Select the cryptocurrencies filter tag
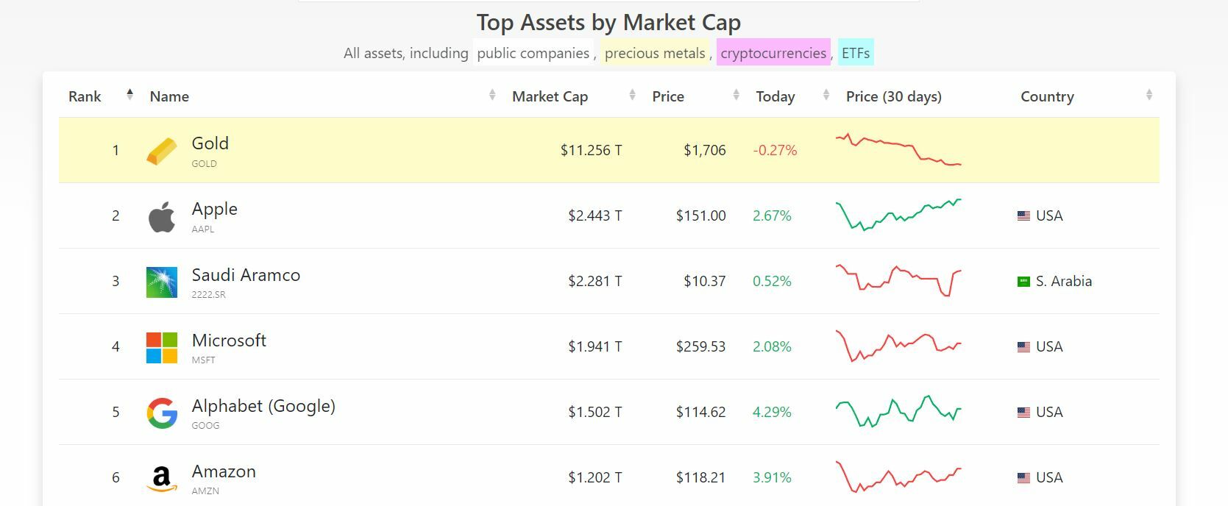The height and width of the screenshot is (506, 1228). [773, 53]
